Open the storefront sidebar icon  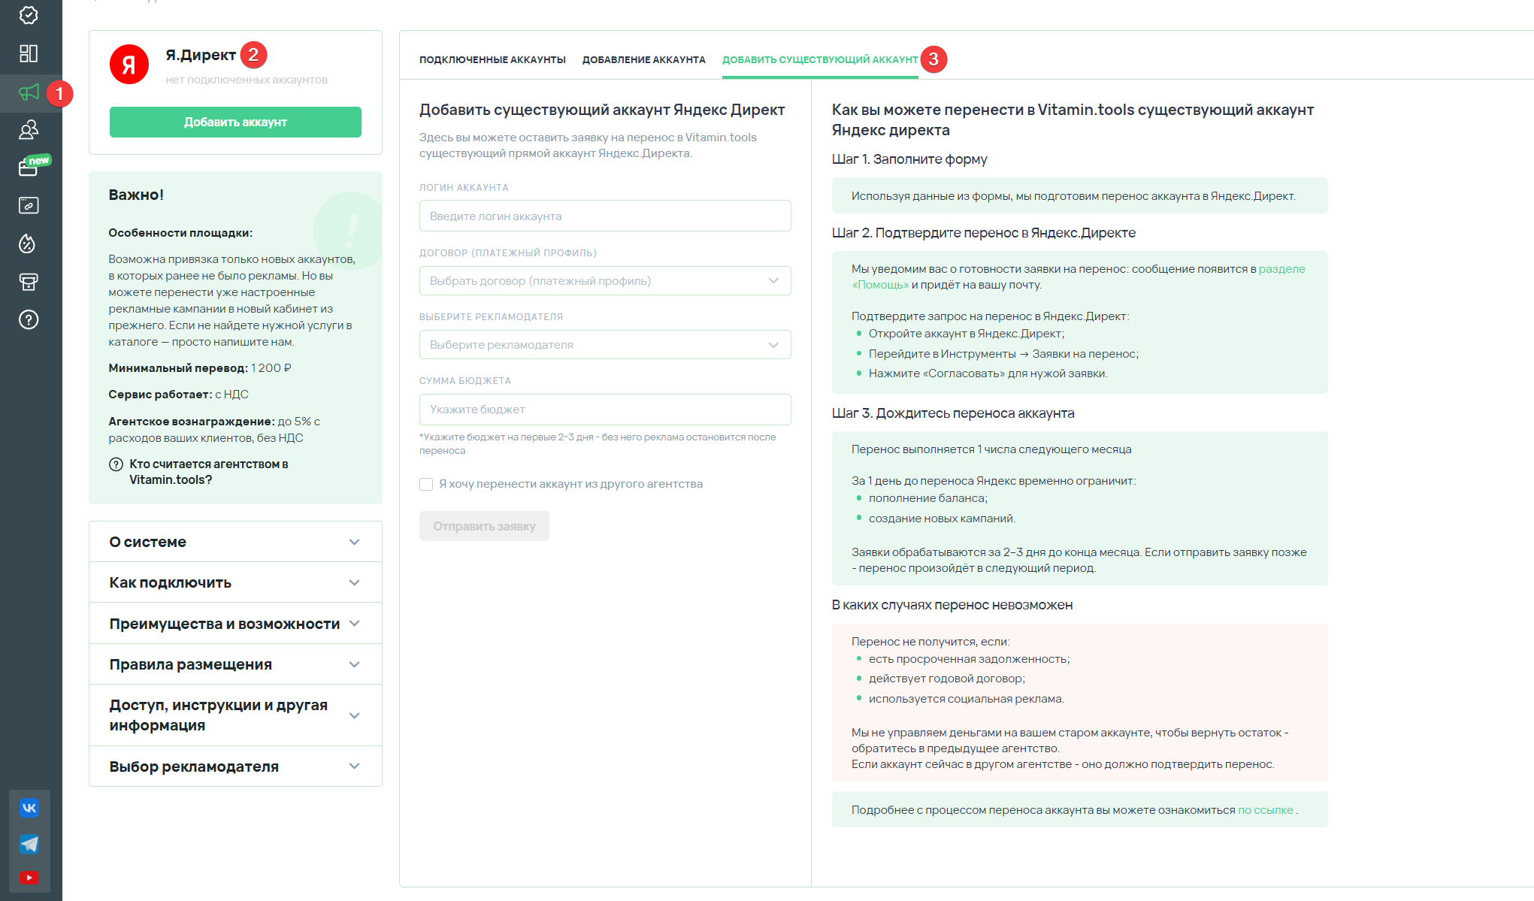tap(29, 282)
